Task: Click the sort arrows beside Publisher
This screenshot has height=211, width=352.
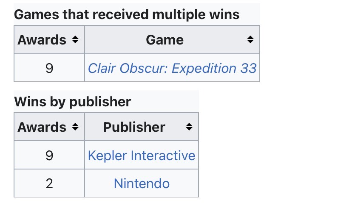Action: 189,127
